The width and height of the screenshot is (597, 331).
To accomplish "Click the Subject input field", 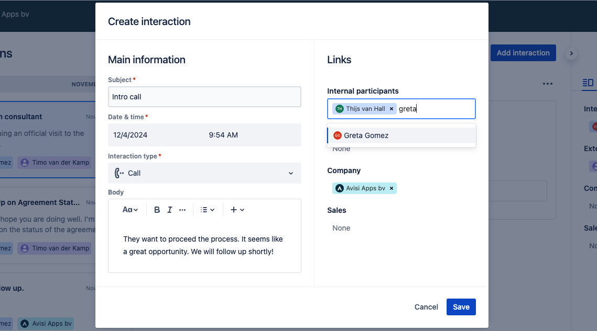I will click(204, 97).
